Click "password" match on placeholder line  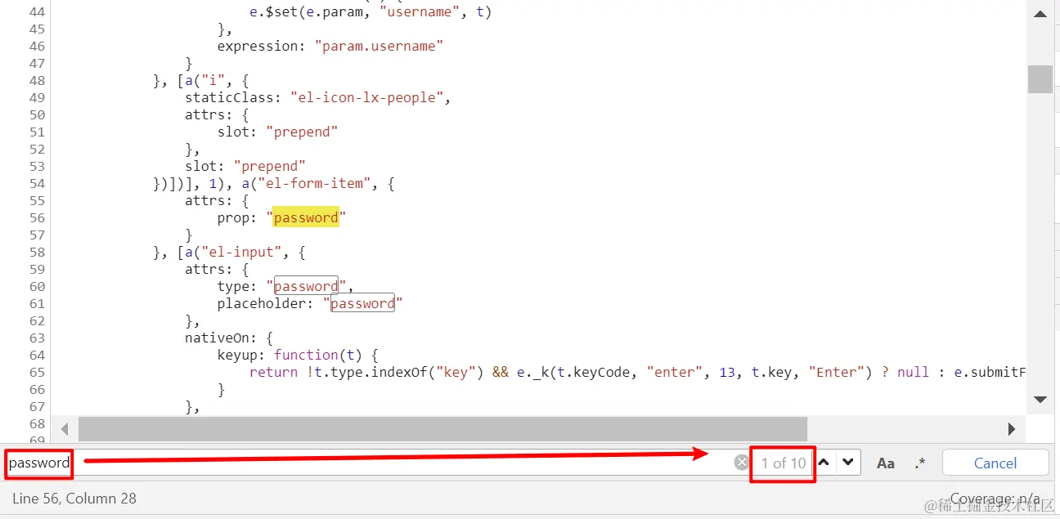[362, 303]
